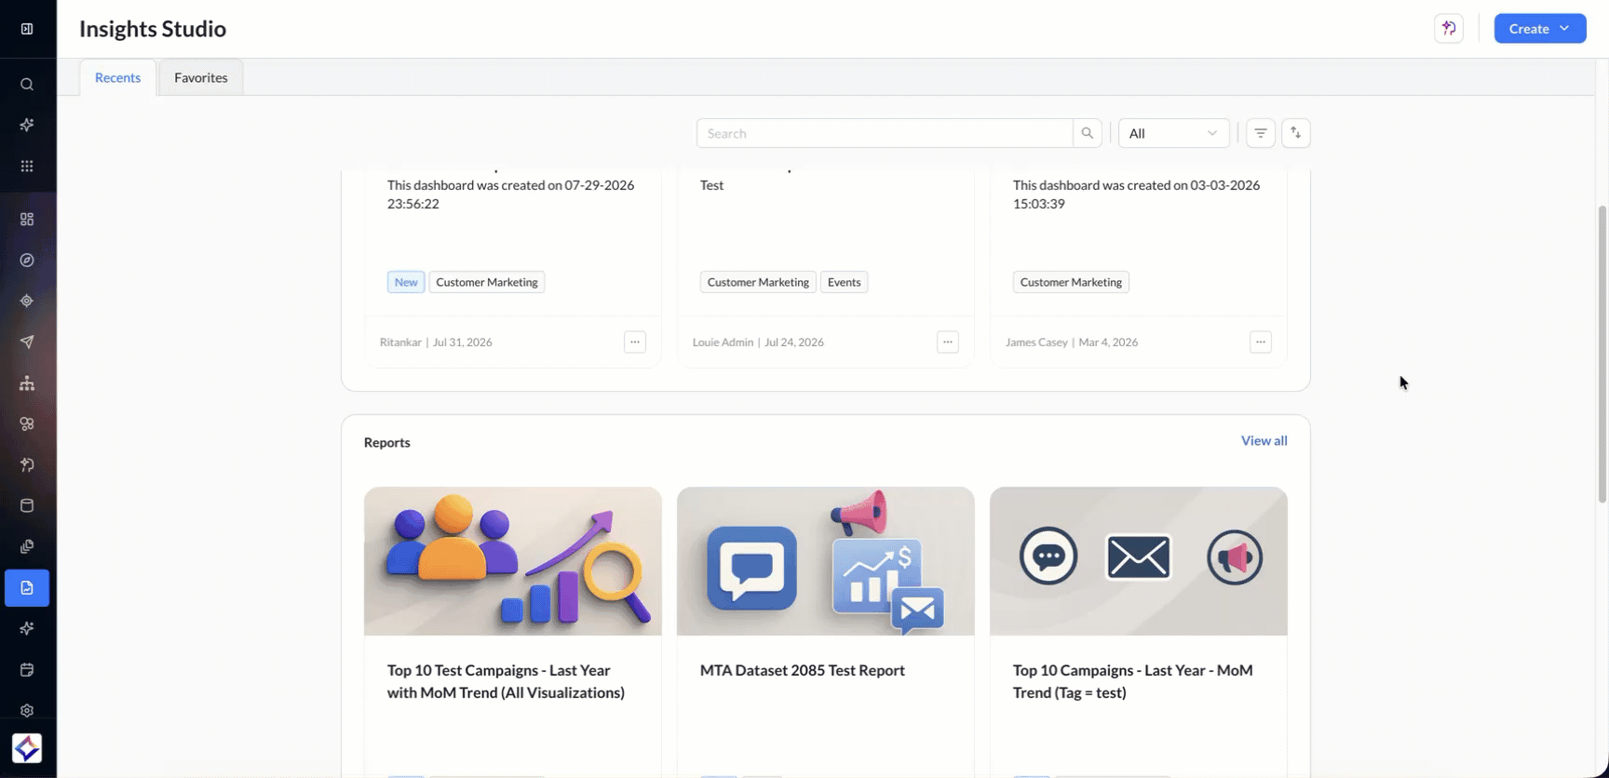Click the vertical page scrollbar
1609x778 pixels.
pos(1602,354)
